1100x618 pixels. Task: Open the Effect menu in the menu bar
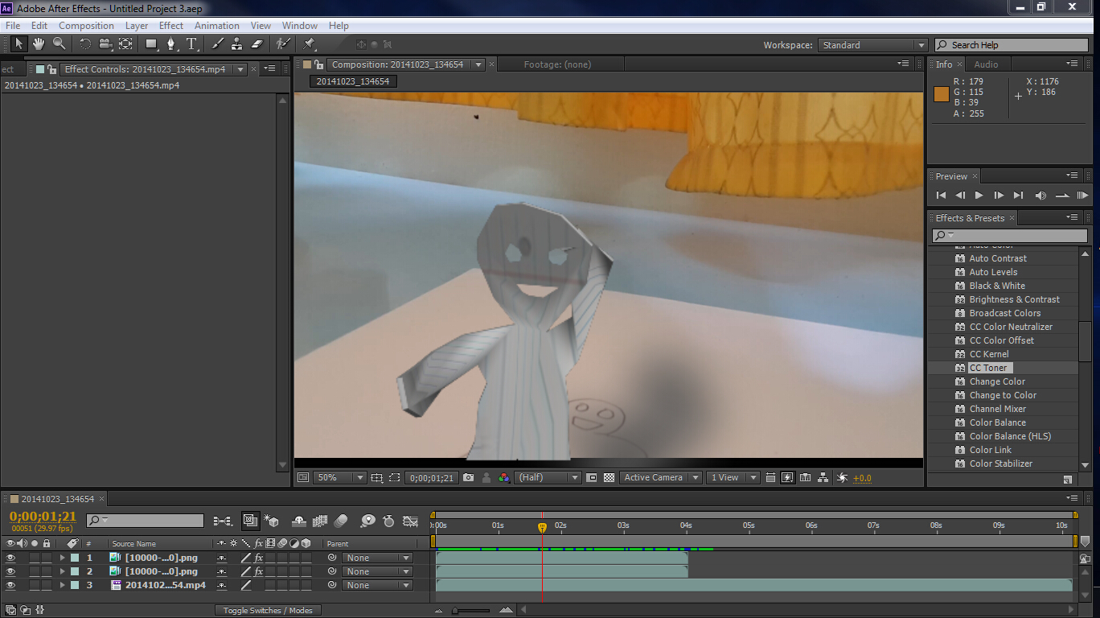point(171,26)
